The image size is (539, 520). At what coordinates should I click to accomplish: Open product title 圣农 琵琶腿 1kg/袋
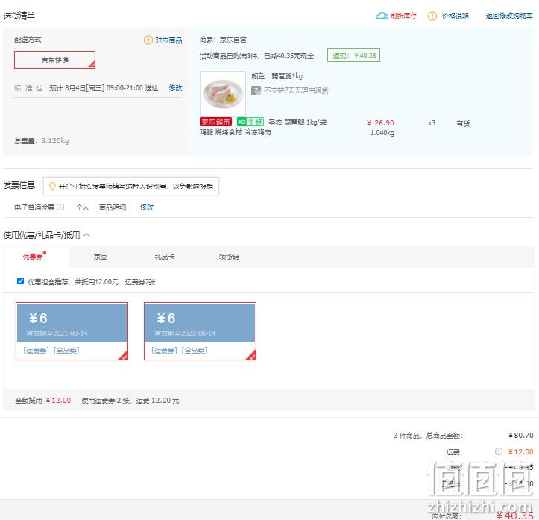tap(297, 122)
